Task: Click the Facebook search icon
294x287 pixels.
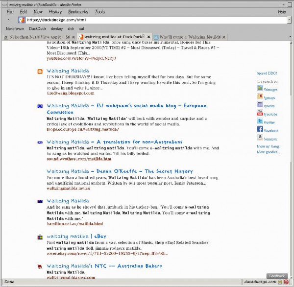Action: click(x=260, y=129)
